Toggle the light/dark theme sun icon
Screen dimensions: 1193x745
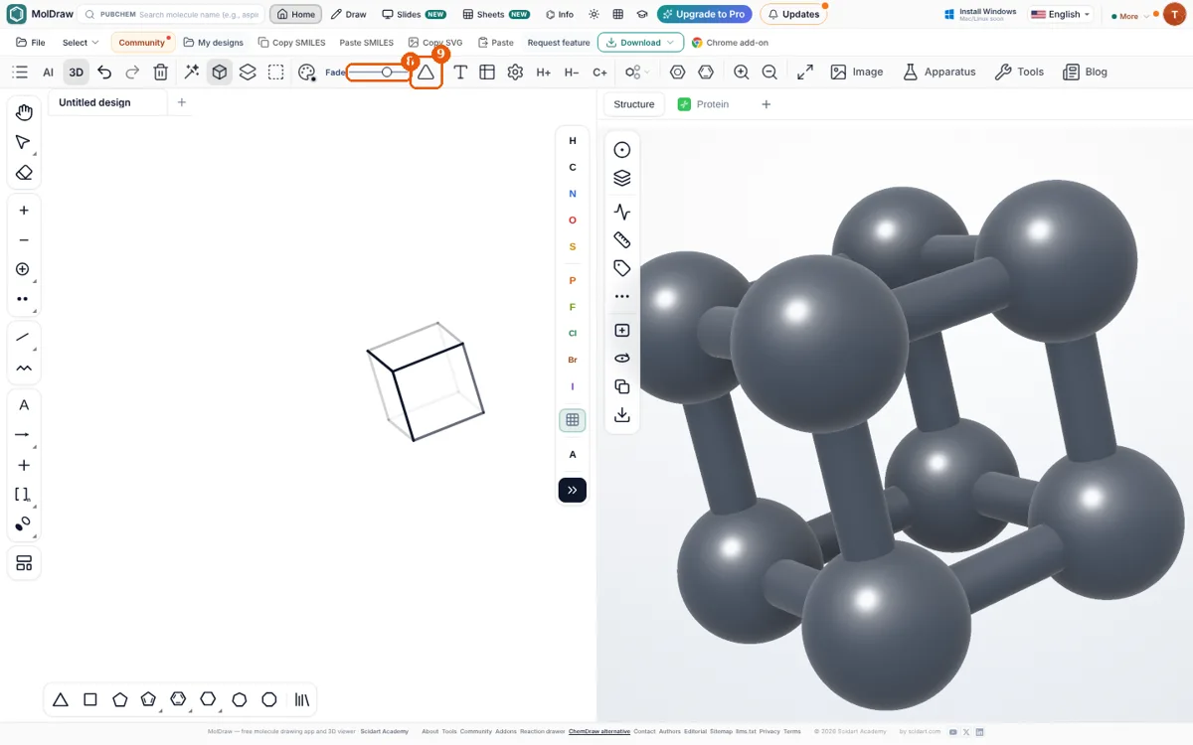(594, 15)
